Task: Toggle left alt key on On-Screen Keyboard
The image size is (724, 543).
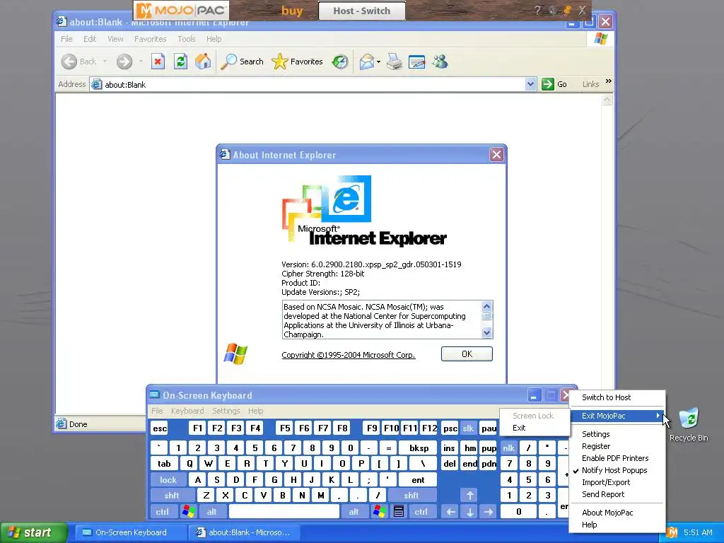Action: click(x=212, y=512)
